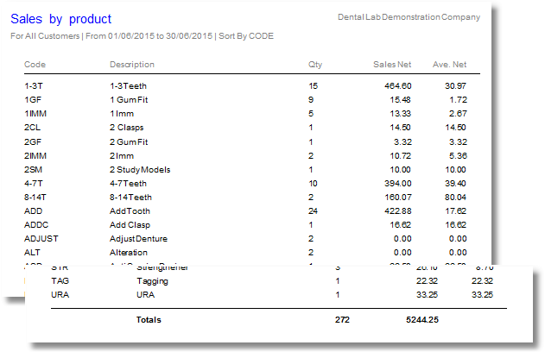Select description '1-3 Teeth'

(x=128, y=85)
